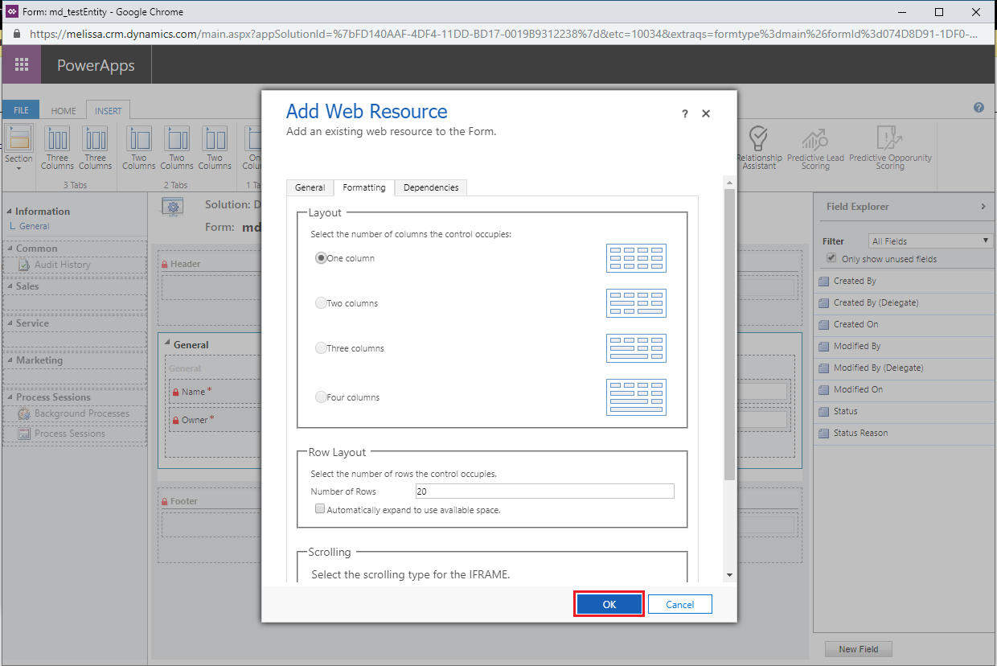Image resolution: width=997 pixels, height=666 pixels.
Task: Click the Status Reason field icon
Action: pos(823,434)
